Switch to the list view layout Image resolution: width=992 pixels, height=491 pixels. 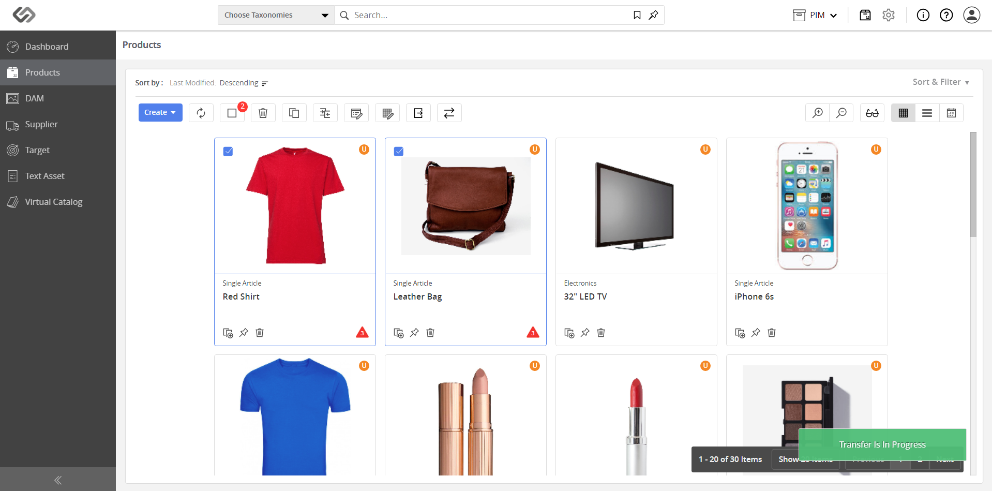927,113
